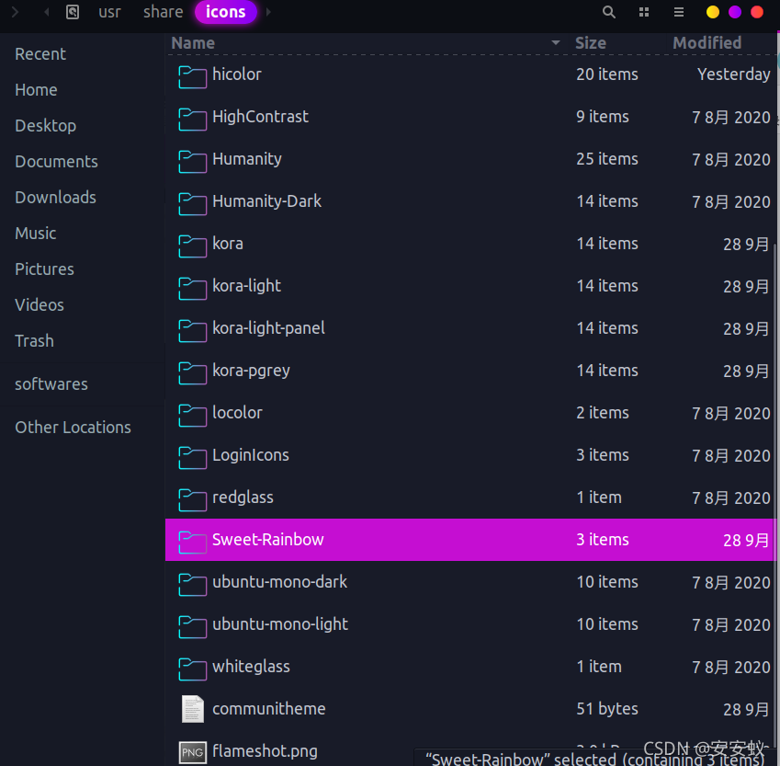Click the whiteglass folder icon

193,669
